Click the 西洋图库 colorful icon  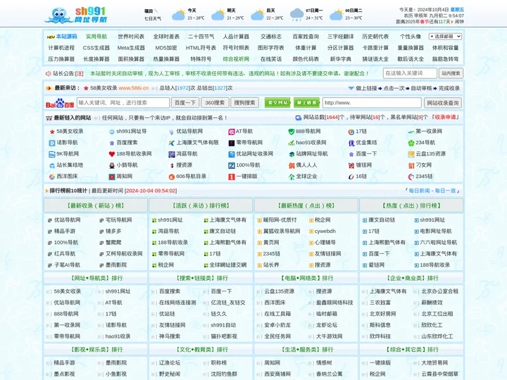[52, 177]
